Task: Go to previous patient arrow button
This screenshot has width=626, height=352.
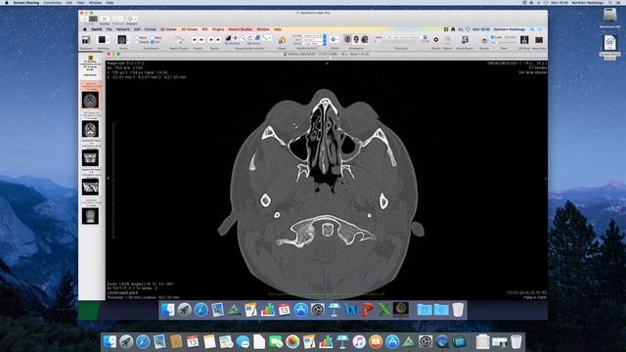Action: point(195,39)
